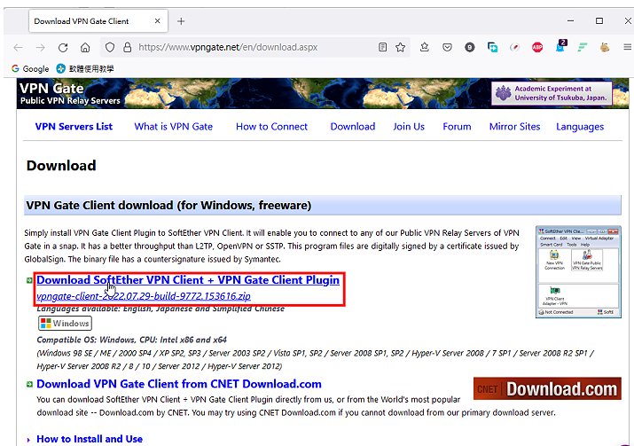Click the address bar URL field
Viewport: 634px width, 446px height.
coord(255,47)
